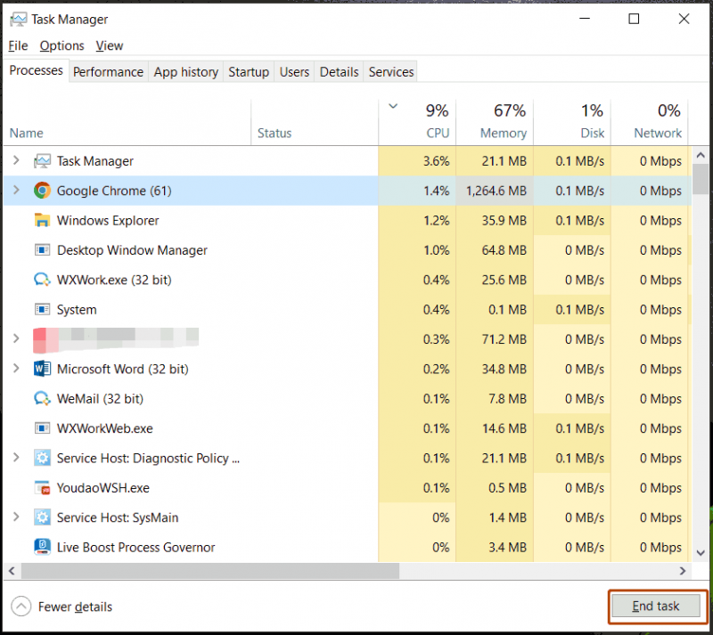Click the Desktop Window Manager icon
This screenshot has height=635, width=713.
[42, 250]
